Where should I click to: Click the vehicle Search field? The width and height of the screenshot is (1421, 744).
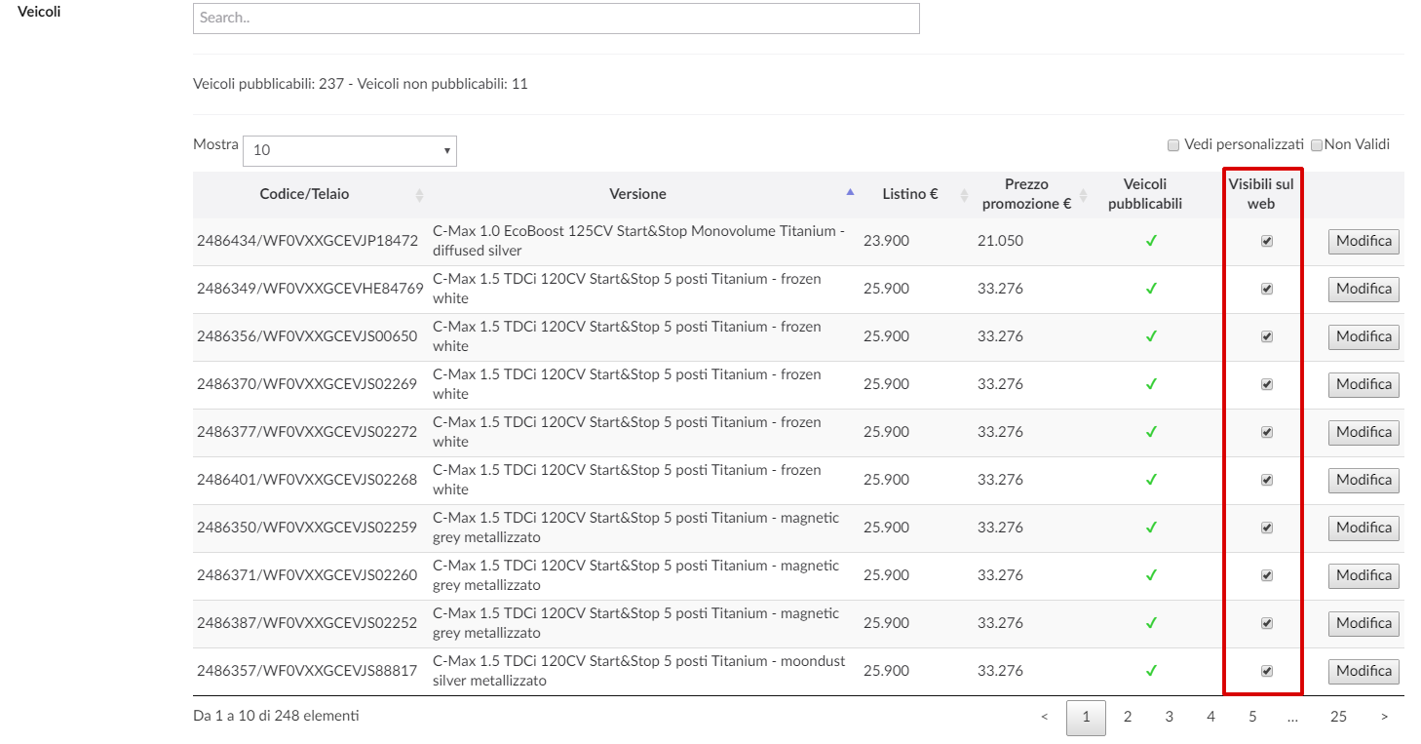[556, 19]
